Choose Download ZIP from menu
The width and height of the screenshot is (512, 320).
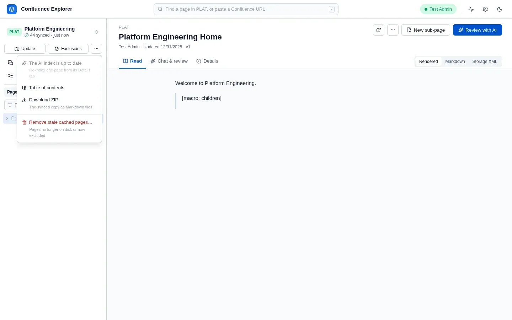(x=59, y=103)
